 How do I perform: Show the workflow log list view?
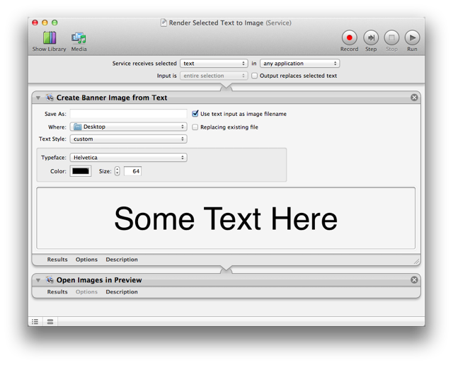35,321
